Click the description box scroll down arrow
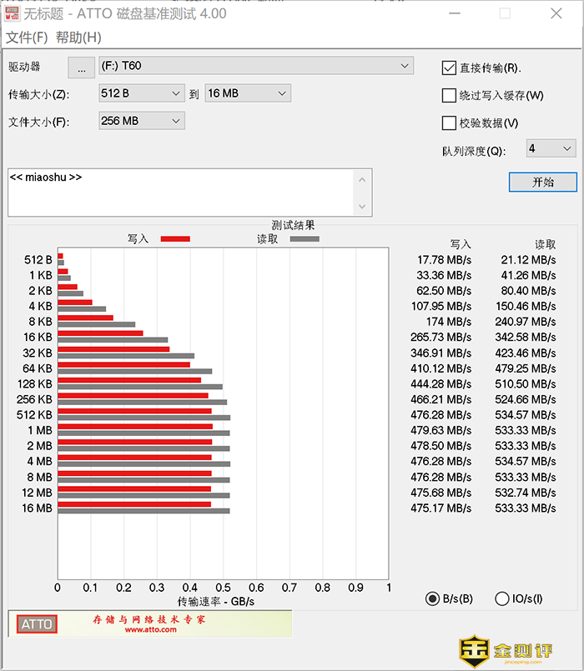 point(363,206)
